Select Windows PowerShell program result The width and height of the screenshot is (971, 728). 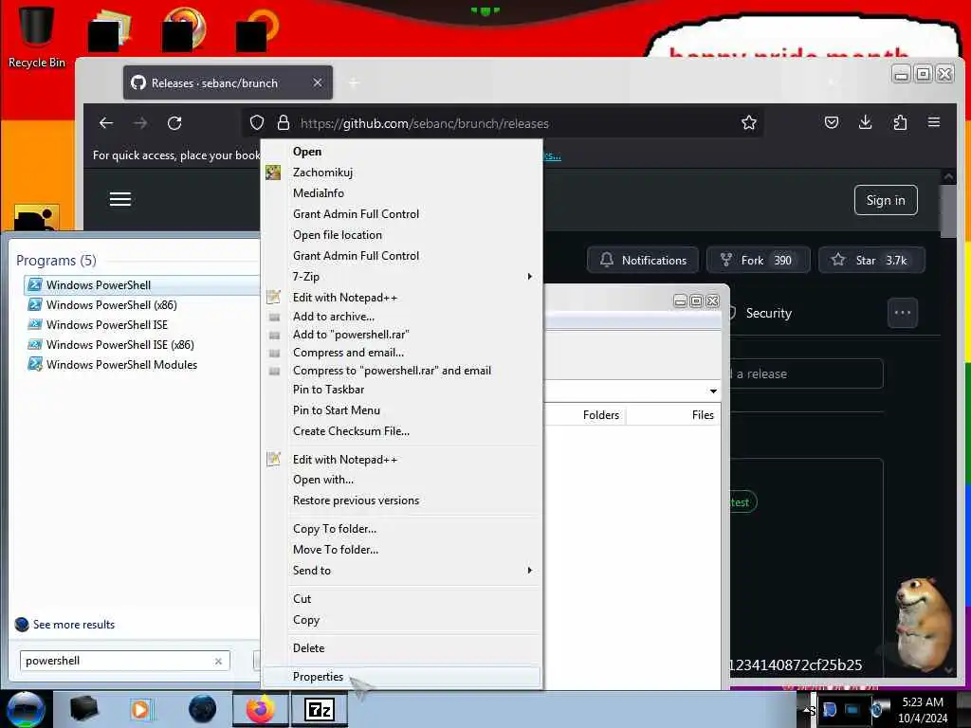(x=141, y=284)
